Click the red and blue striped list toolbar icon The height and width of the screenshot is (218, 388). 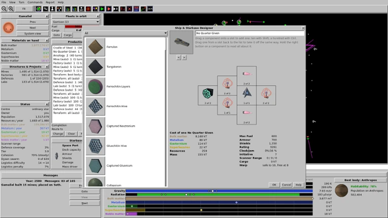[136, 9]
